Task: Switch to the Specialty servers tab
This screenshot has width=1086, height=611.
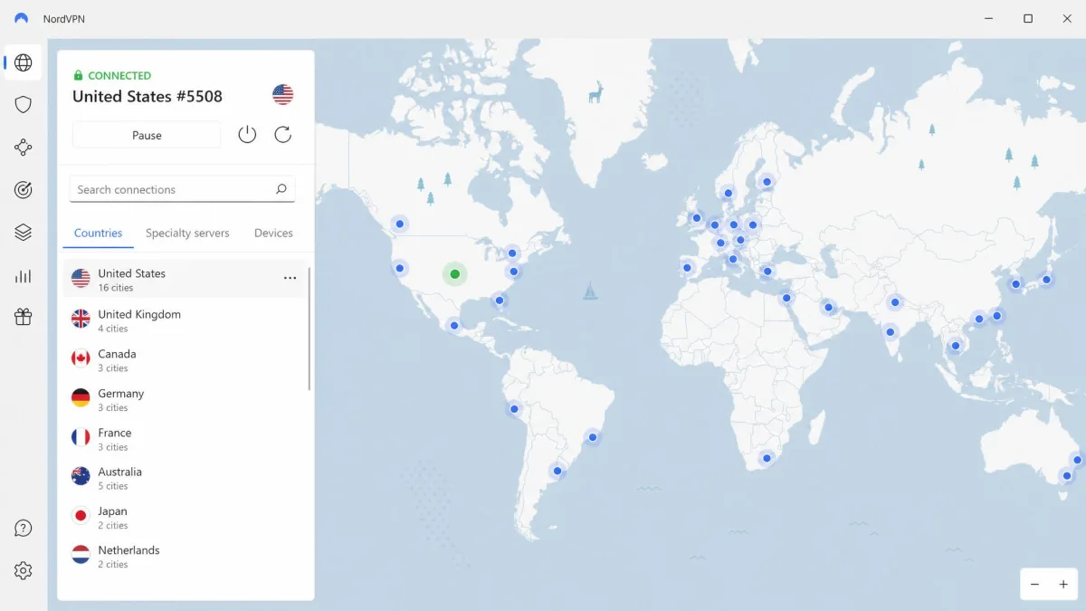Action: pos(187,233)
